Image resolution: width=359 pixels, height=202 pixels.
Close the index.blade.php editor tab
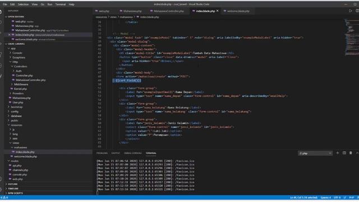point(218,11)
